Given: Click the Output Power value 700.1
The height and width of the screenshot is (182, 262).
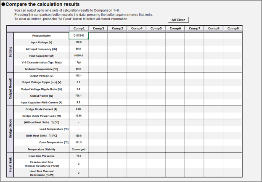Looking at the screenshot, I should click(x=79, y=96).
